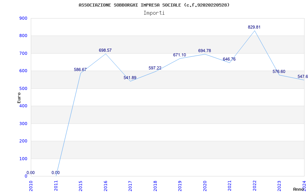Screen dimensions: 308x193
Task: Click the 2016 year tick label
Action: [105, 186]
